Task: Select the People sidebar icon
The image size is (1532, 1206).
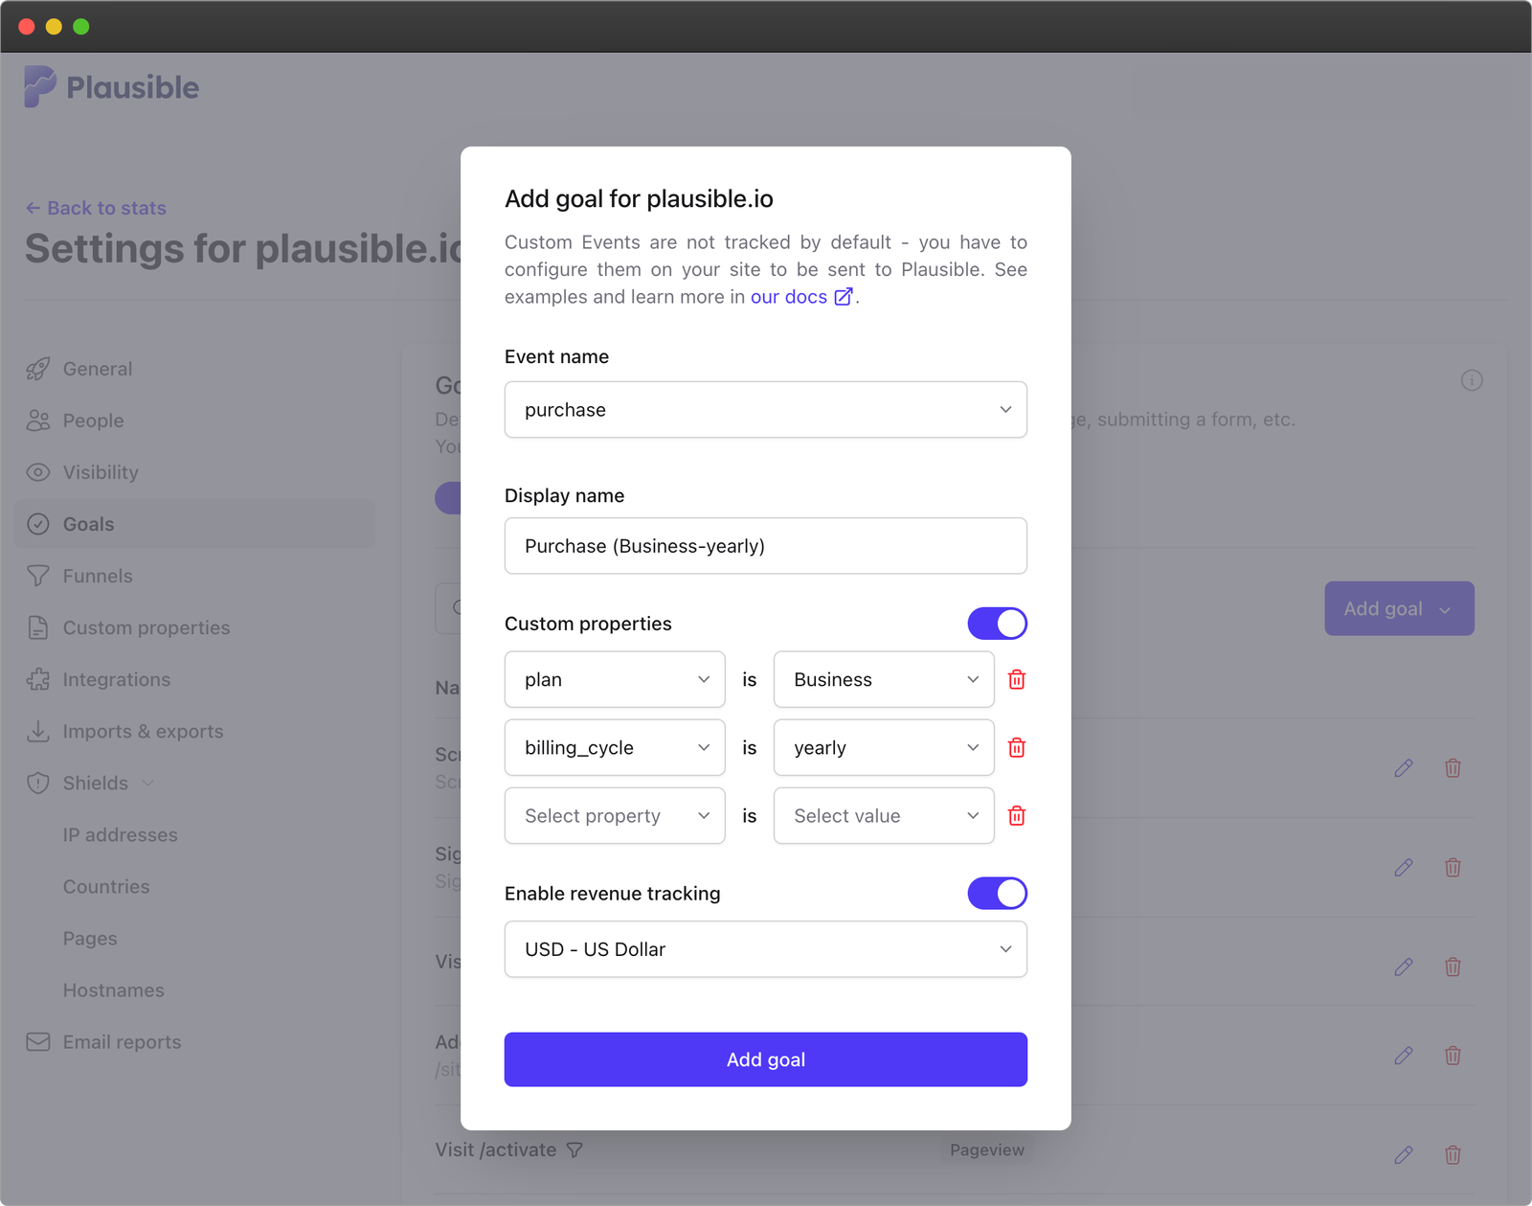Action: 37,420
